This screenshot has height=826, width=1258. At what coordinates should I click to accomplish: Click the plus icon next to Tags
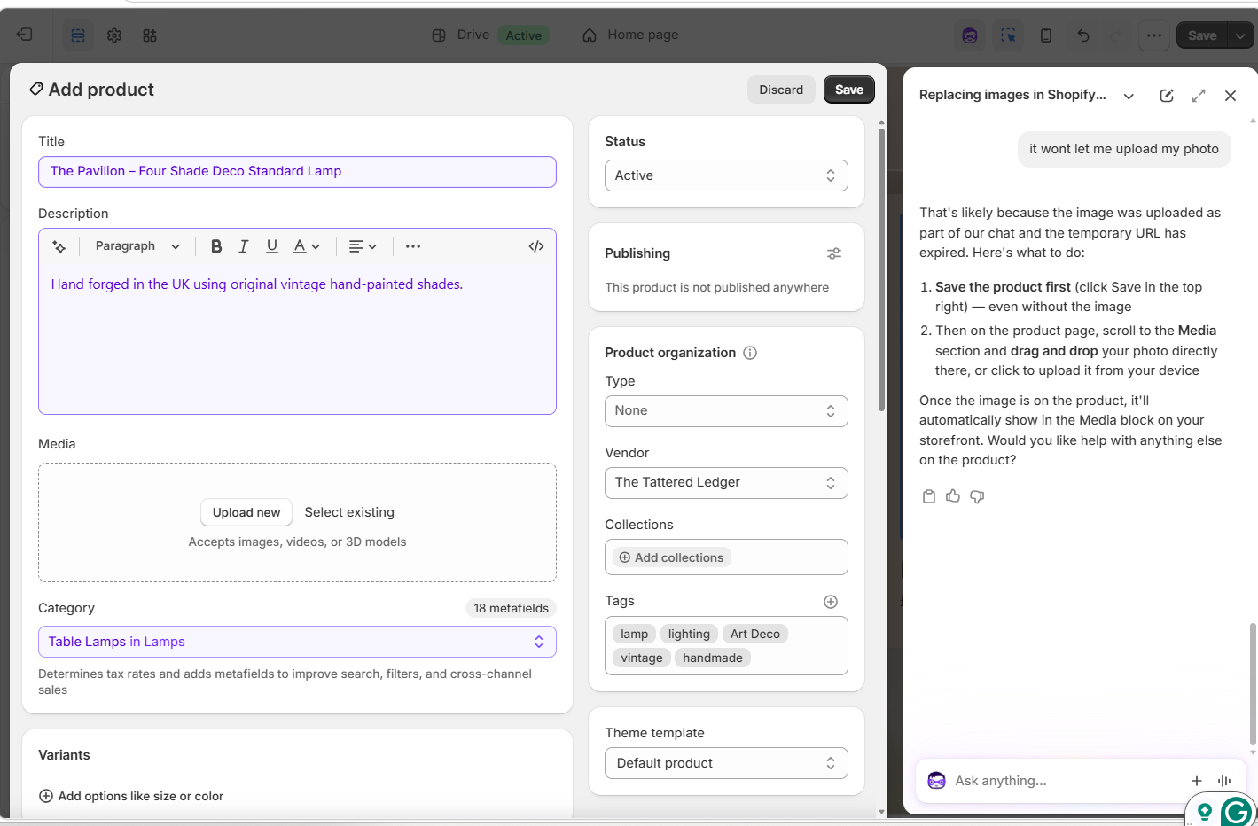(x=831, y=602)
